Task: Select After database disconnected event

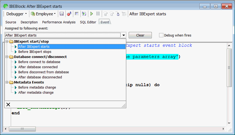Action: click(40, 77)
